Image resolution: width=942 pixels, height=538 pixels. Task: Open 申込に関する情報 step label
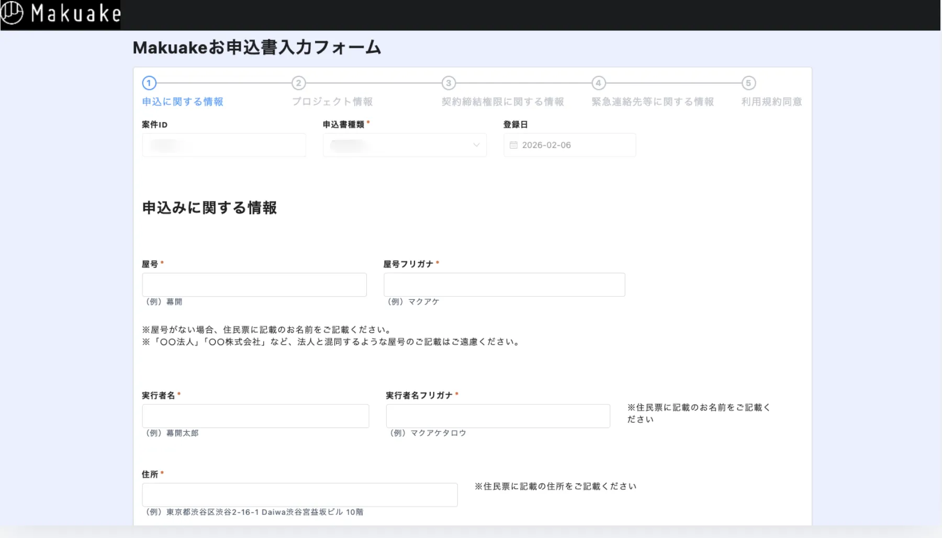pos(183,102)
